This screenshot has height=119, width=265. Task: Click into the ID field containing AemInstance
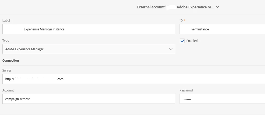pos(222,29)
